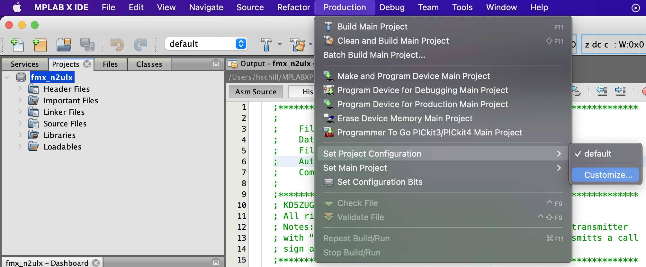Click the Save All toolbar icon
This screenshot has height=267, width=646.
(x=87, y=44)
